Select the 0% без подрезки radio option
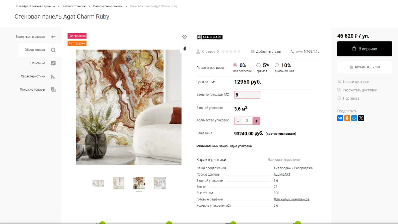 [235, 65]
